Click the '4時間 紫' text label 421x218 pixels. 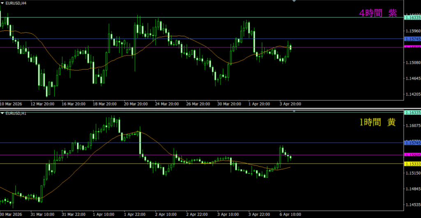coord(378,13)
